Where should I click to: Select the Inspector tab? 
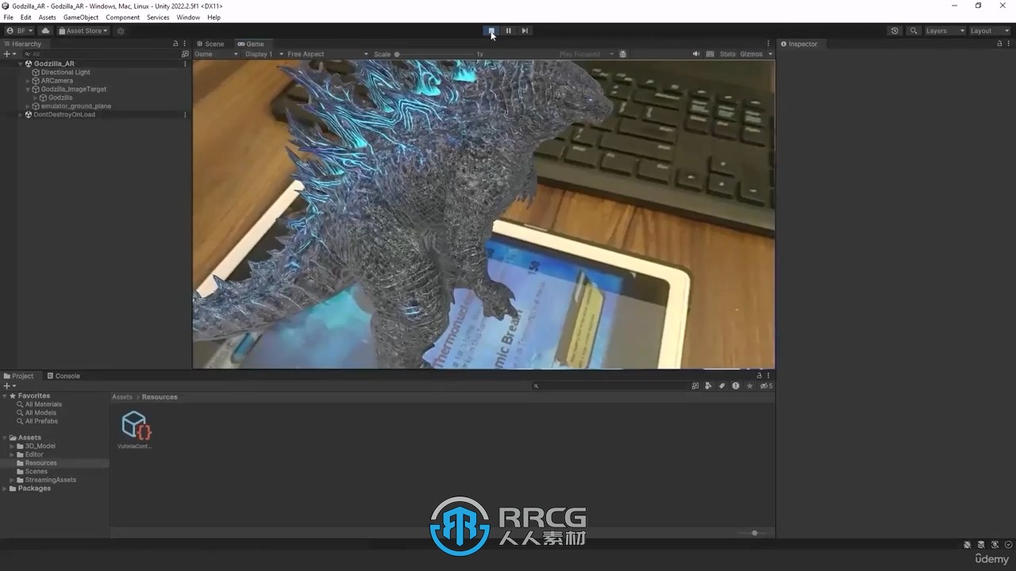799,44
